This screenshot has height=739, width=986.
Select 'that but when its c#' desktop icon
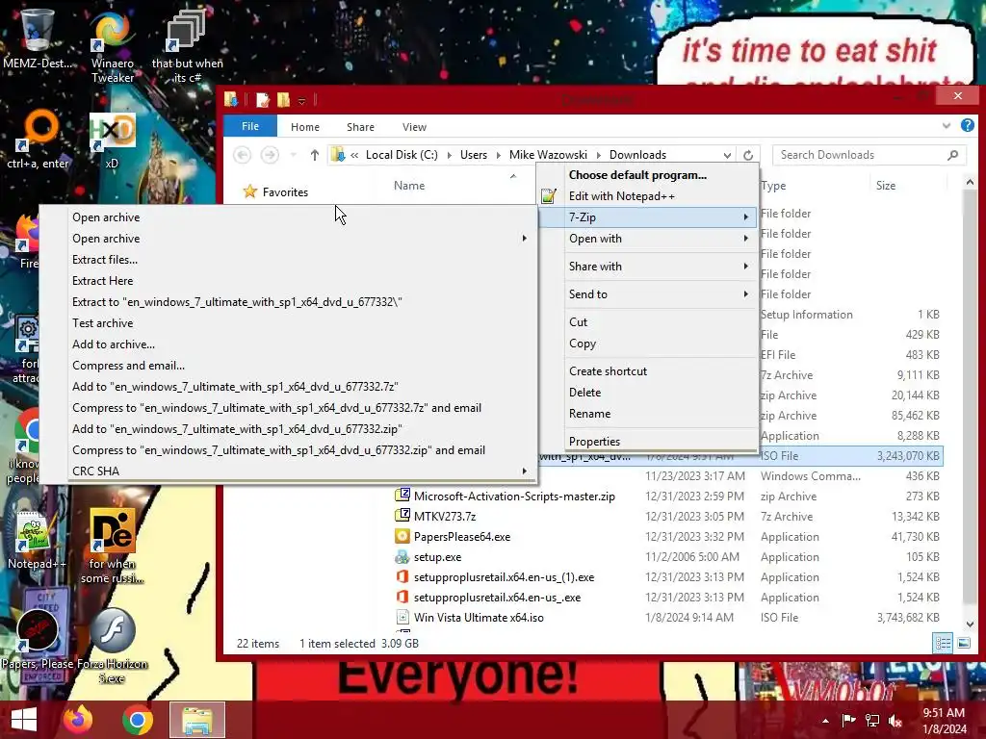(187, 45)
